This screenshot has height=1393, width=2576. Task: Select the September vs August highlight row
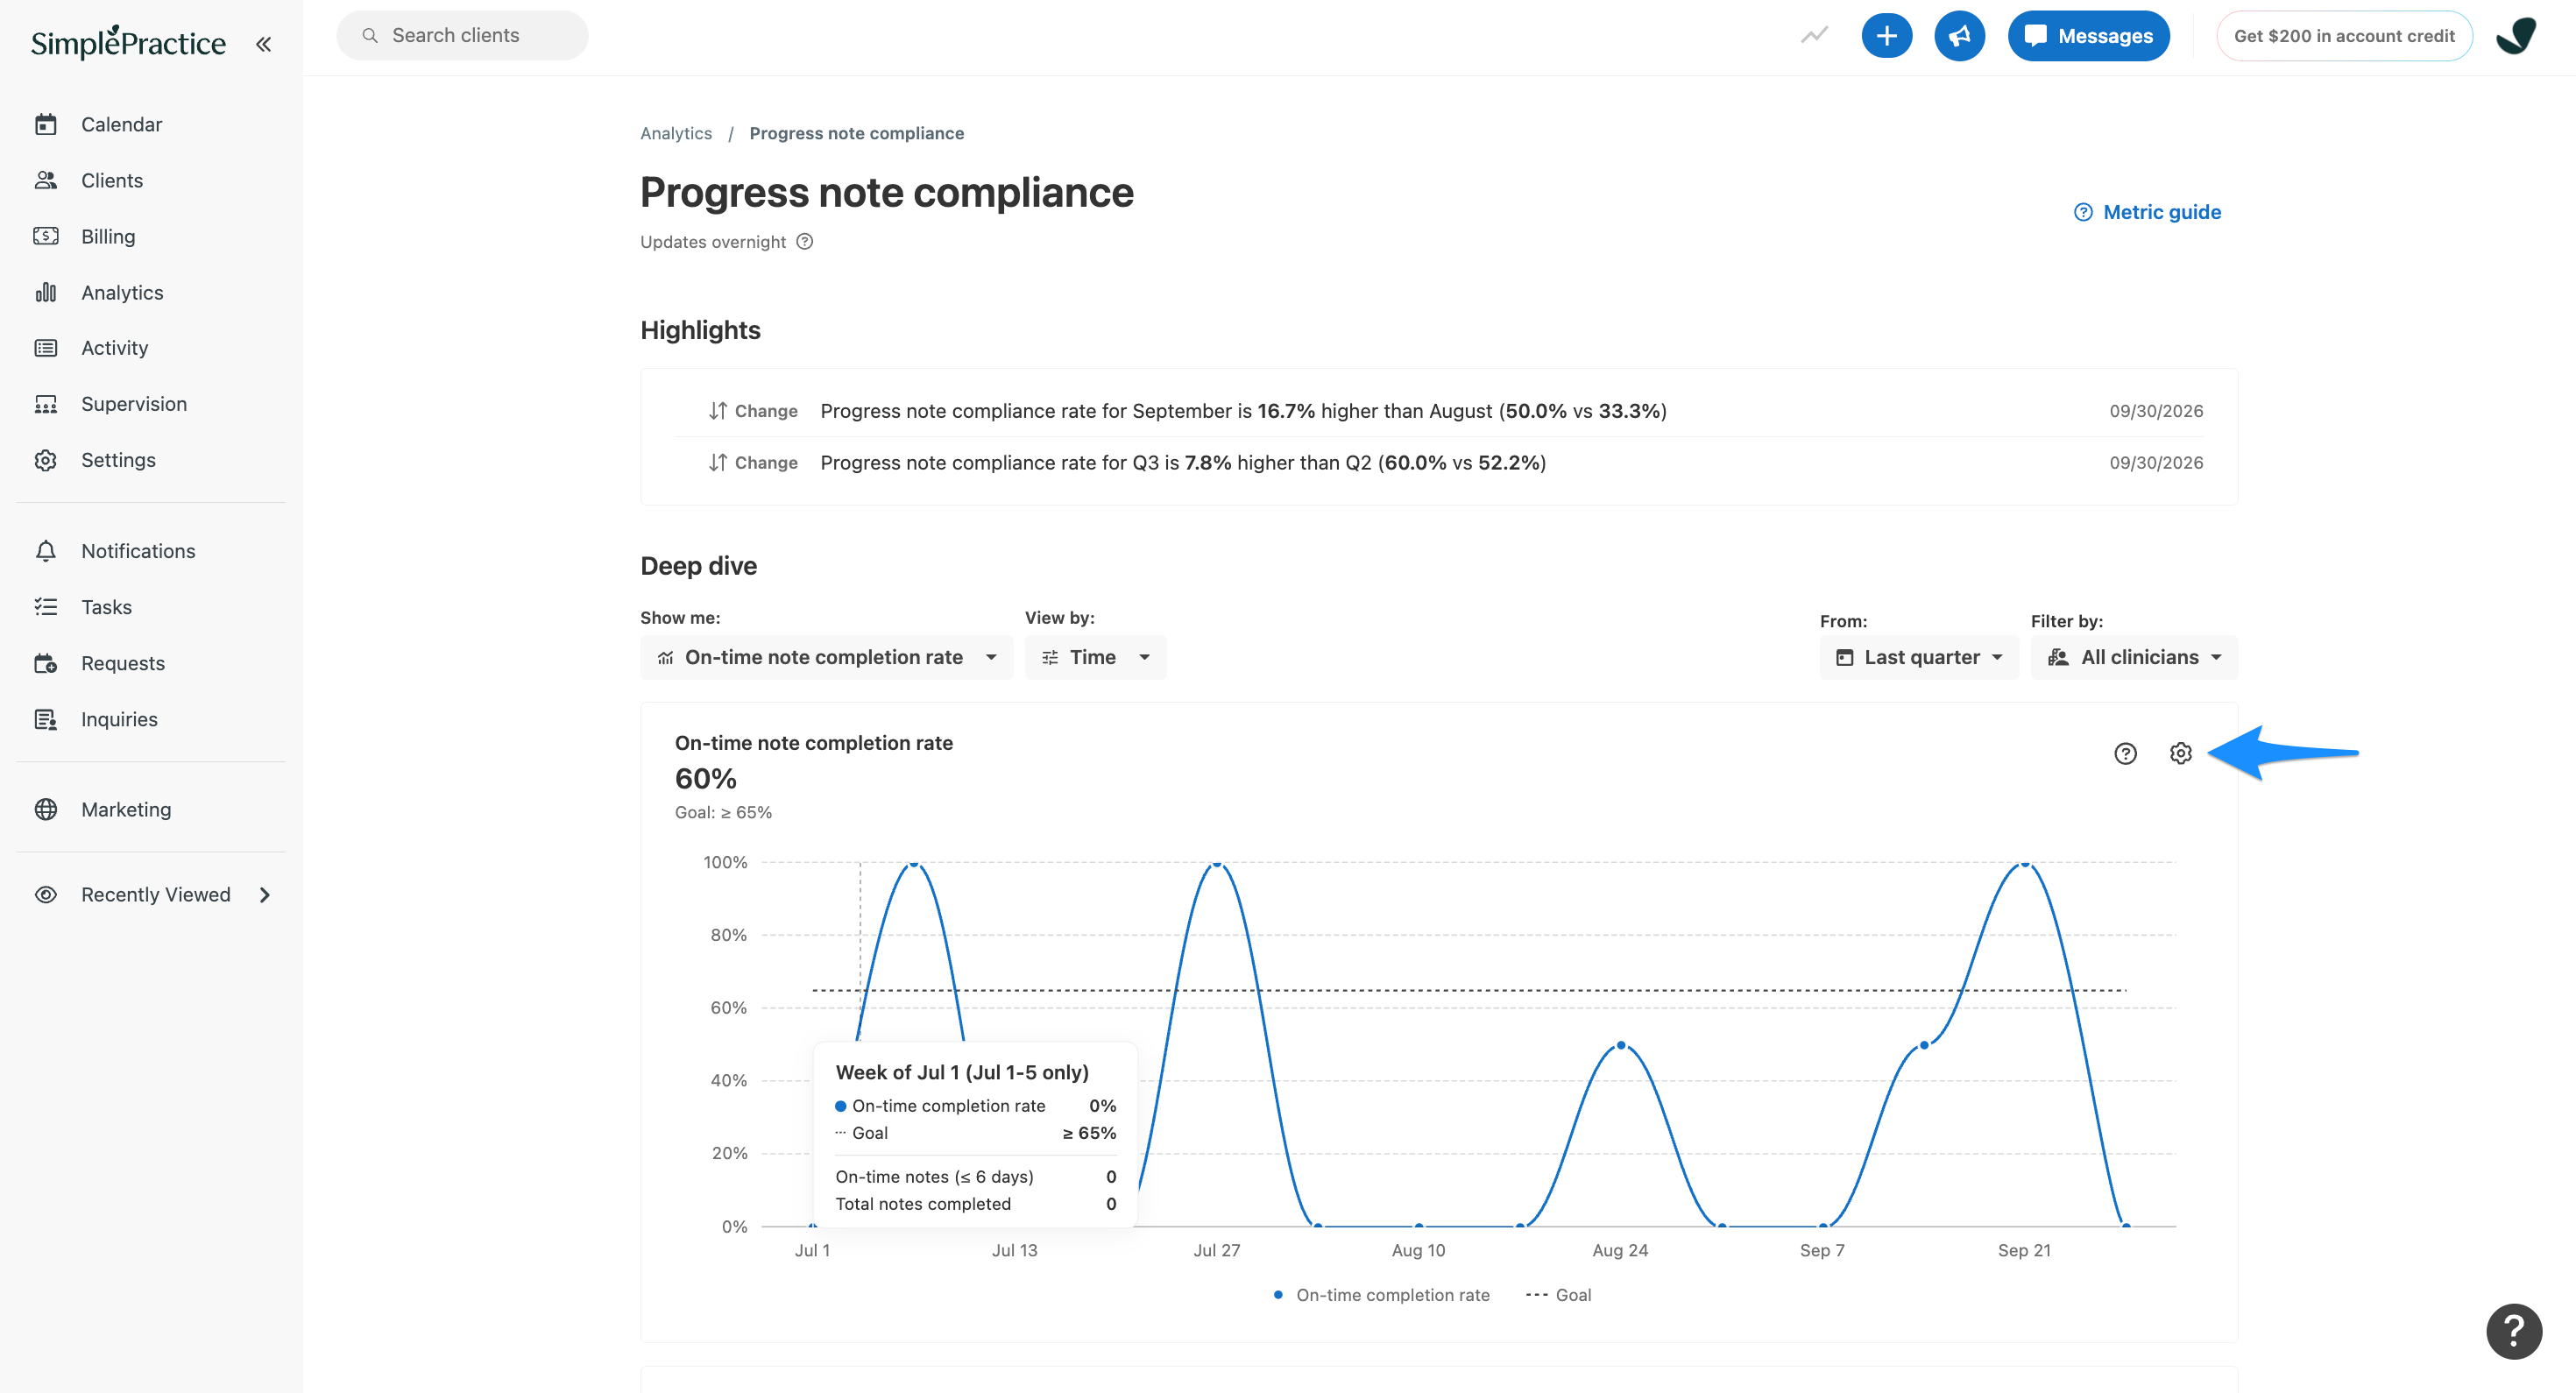(x=1439, y=411)
